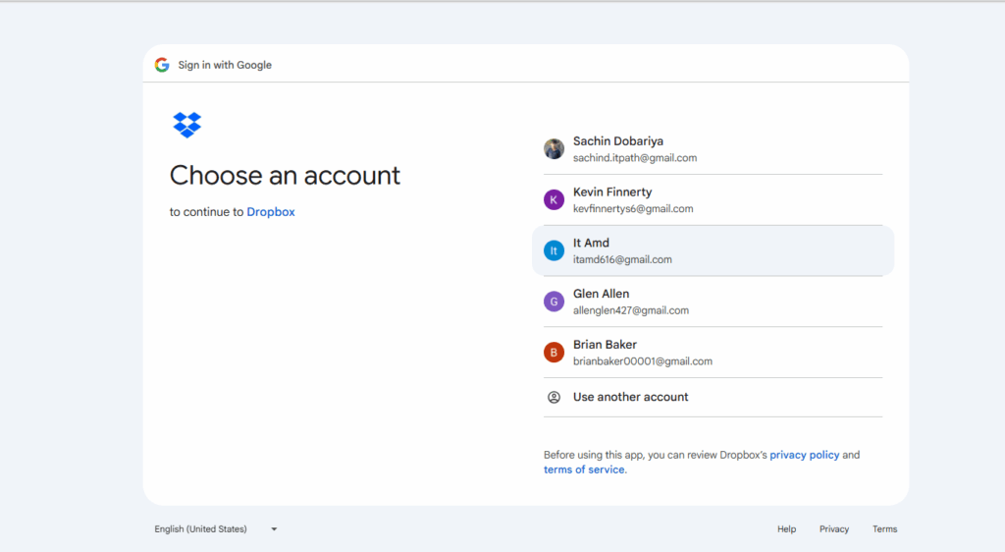Click Glen Allen's G avatar
The width and height of the screenshot is (1005, 552).
point(554,302)
